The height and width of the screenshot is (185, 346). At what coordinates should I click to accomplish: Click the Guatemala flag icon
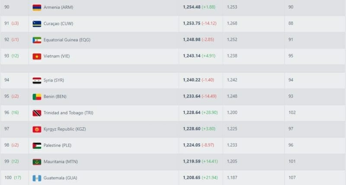(x=37, y=178)
